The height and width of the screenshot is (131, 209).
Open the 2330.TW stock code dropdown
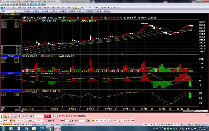point(95,8)
